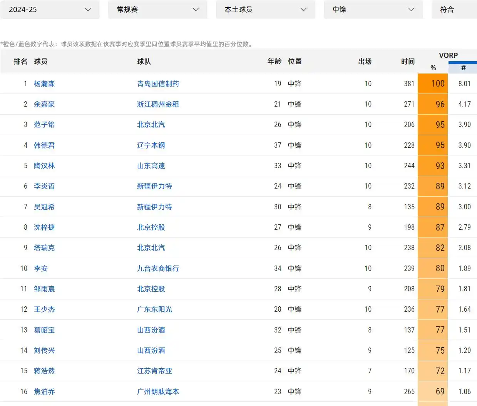Viewport: 477px width, 406px height.
Task: Sort table by 年龄 column header
Action: pos(274,62)
